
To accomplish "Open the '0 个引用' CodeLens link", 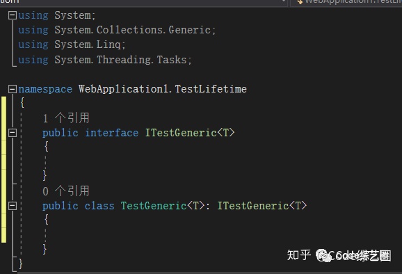I will coord(66,191).
